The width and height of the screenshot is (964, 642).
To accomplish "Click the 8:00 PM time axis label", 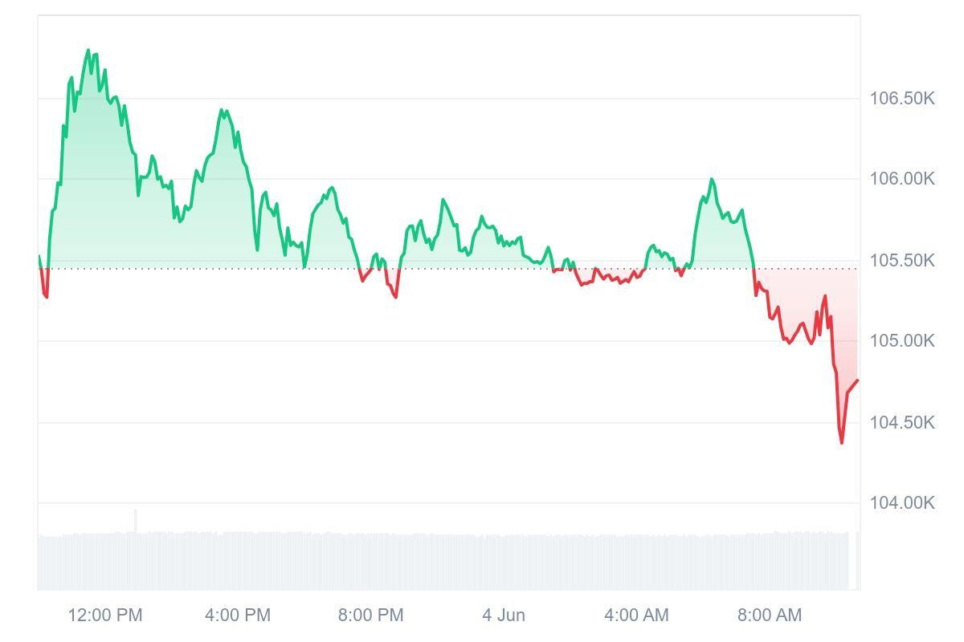I will pyautogui.click(x=370, y=616).
